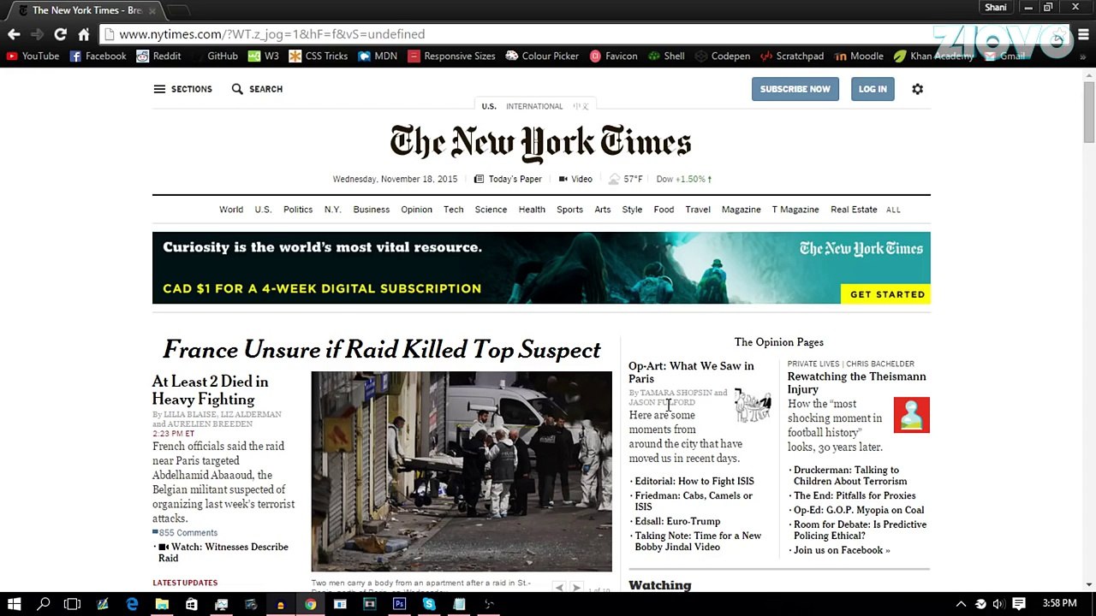Open headline France Unsure if Raid Killed Top Suspect
1096x616 pixels.
tap(382, 350)
